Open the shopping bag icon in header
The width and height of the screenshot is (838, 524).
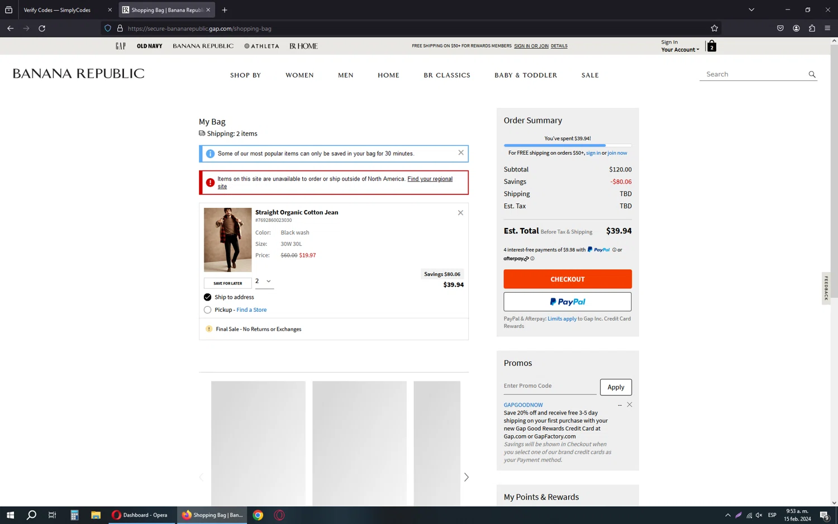(x=711, y=46)
